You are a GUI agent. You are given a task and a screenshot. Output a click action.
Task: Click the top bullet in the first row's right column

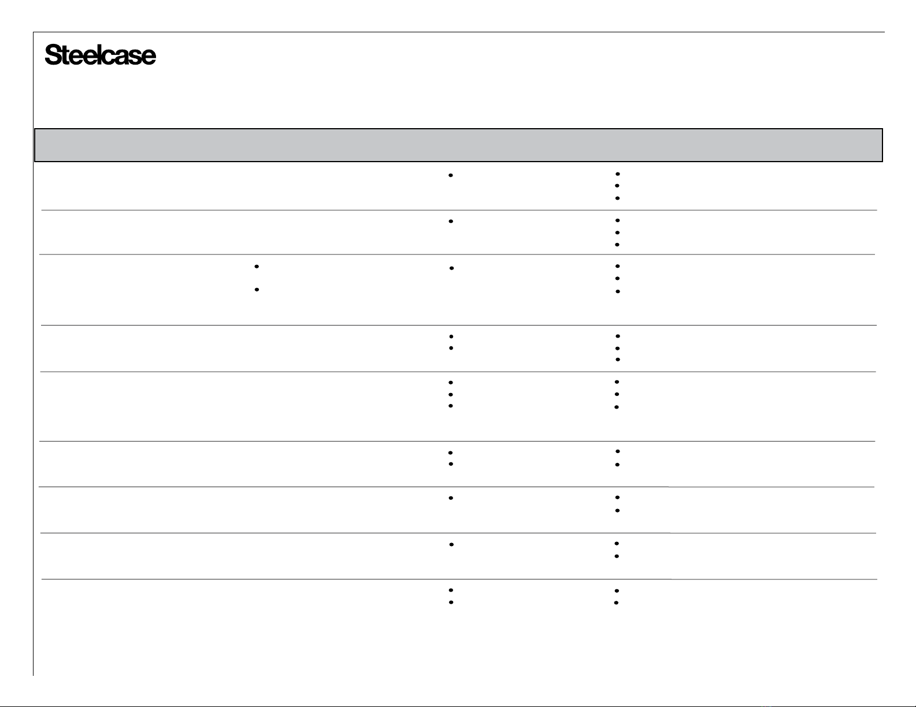tap(618, 173)
